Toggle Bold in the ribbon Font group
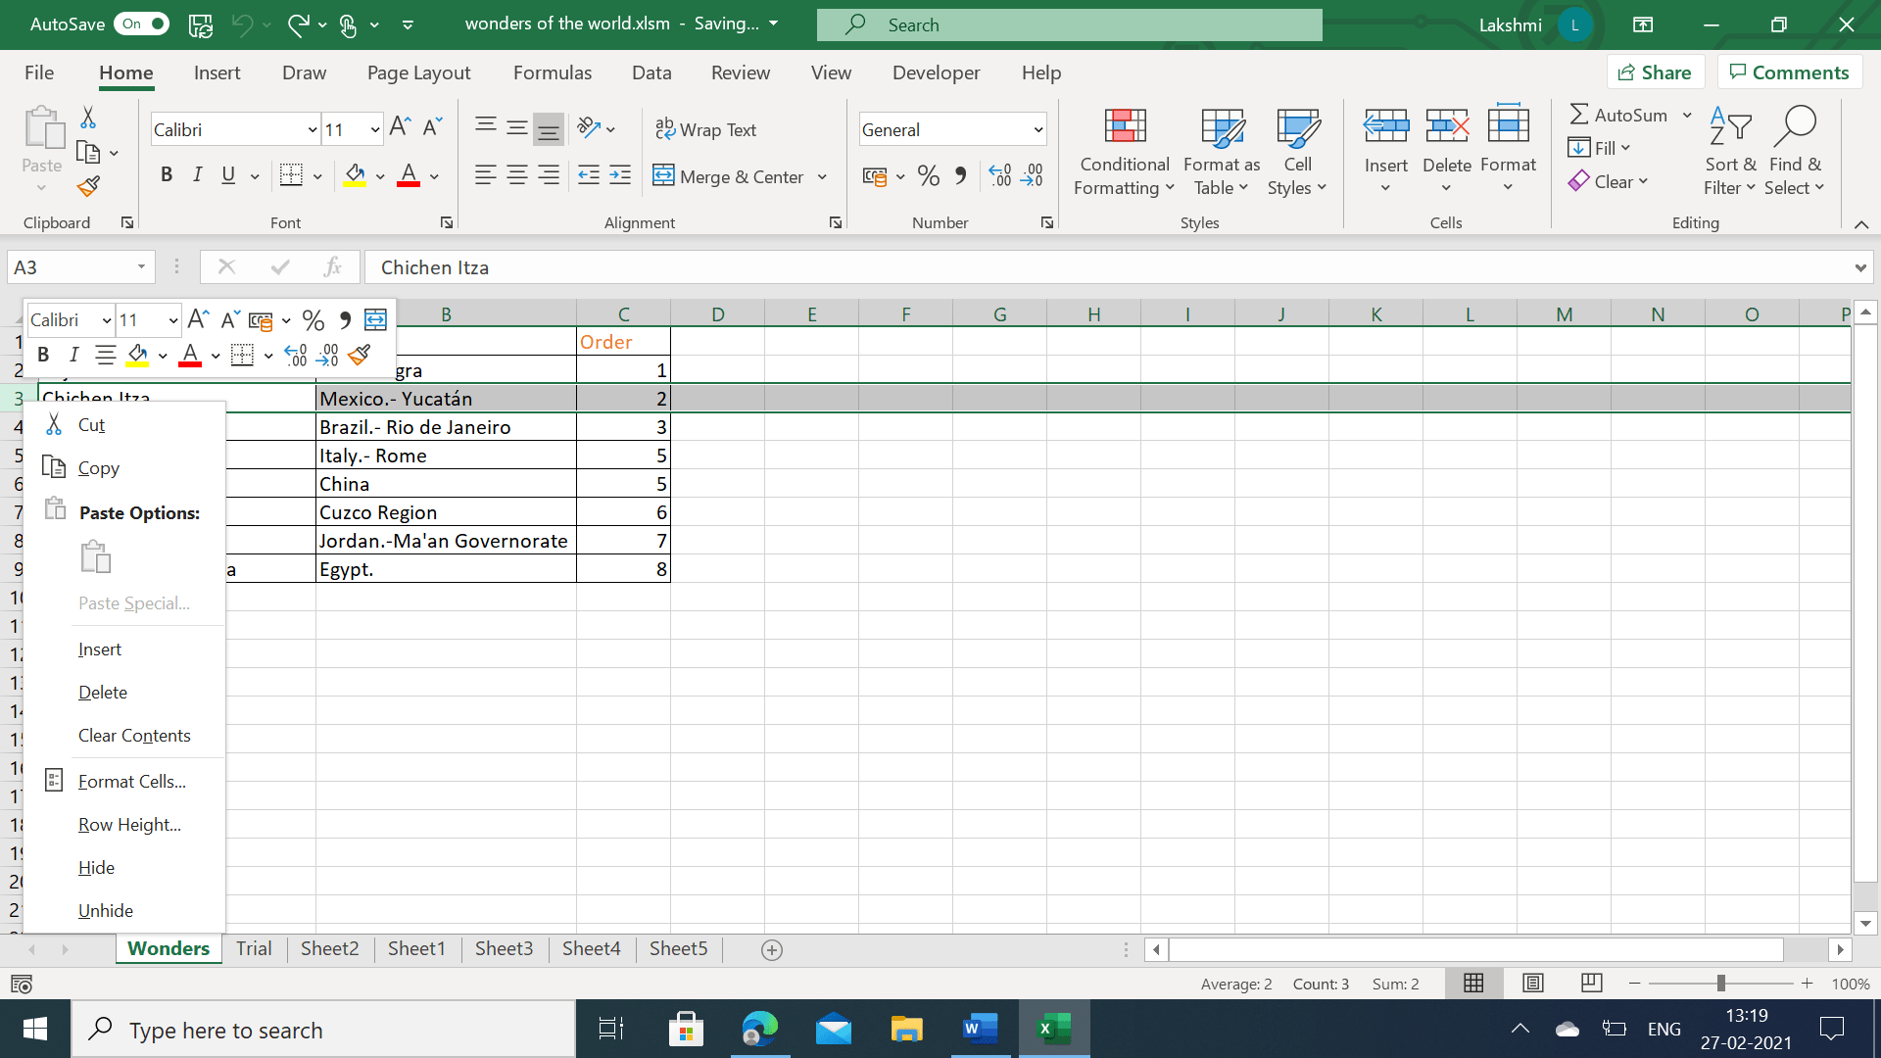 [x=166, y=175]
